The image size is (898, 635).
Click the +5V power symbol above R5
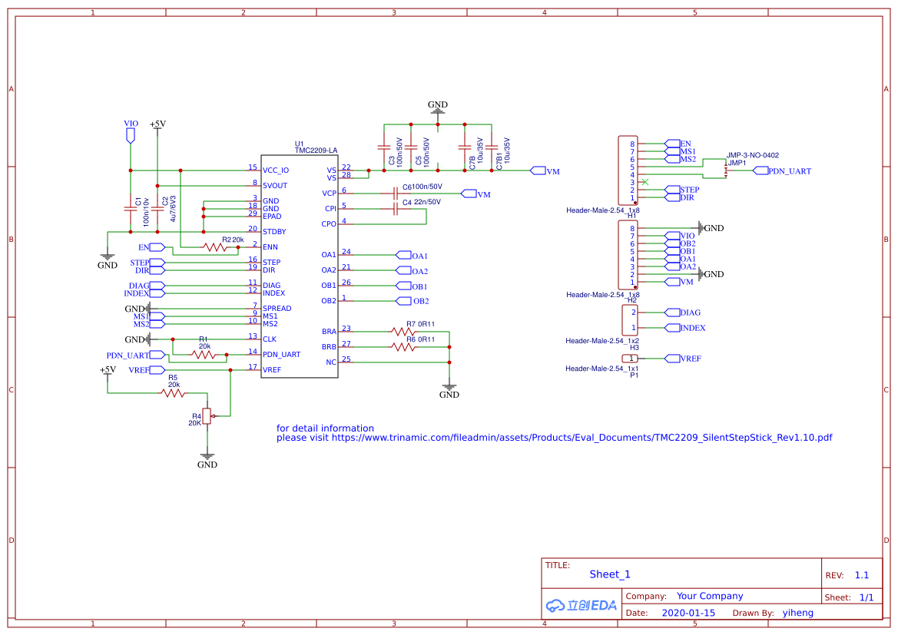pyautogui.click(x=108, y=370)
